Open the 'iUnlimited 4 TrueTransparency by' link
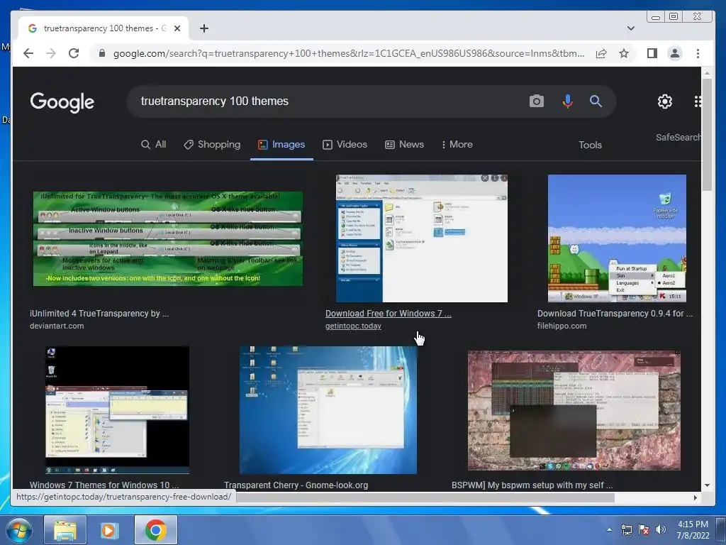Viewport: 726px width, 545px height. tap(99, 313)
